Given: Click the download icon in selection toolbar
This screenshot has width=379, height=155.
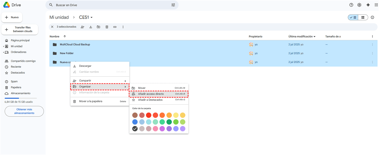Looking at the screenshot, I should click(91, 27).
